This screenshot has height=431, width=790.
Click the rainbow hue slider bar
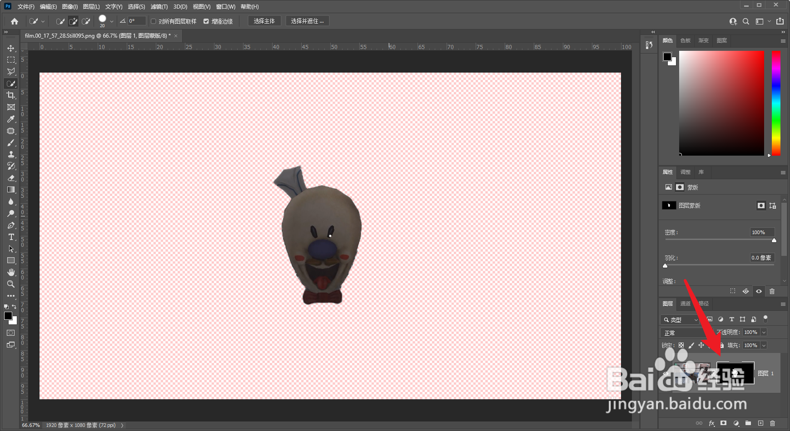click(x=776, y=103)
